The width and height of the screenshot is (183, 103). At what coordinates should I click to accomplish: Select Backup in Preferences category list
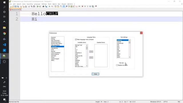[x=57, y=51]
